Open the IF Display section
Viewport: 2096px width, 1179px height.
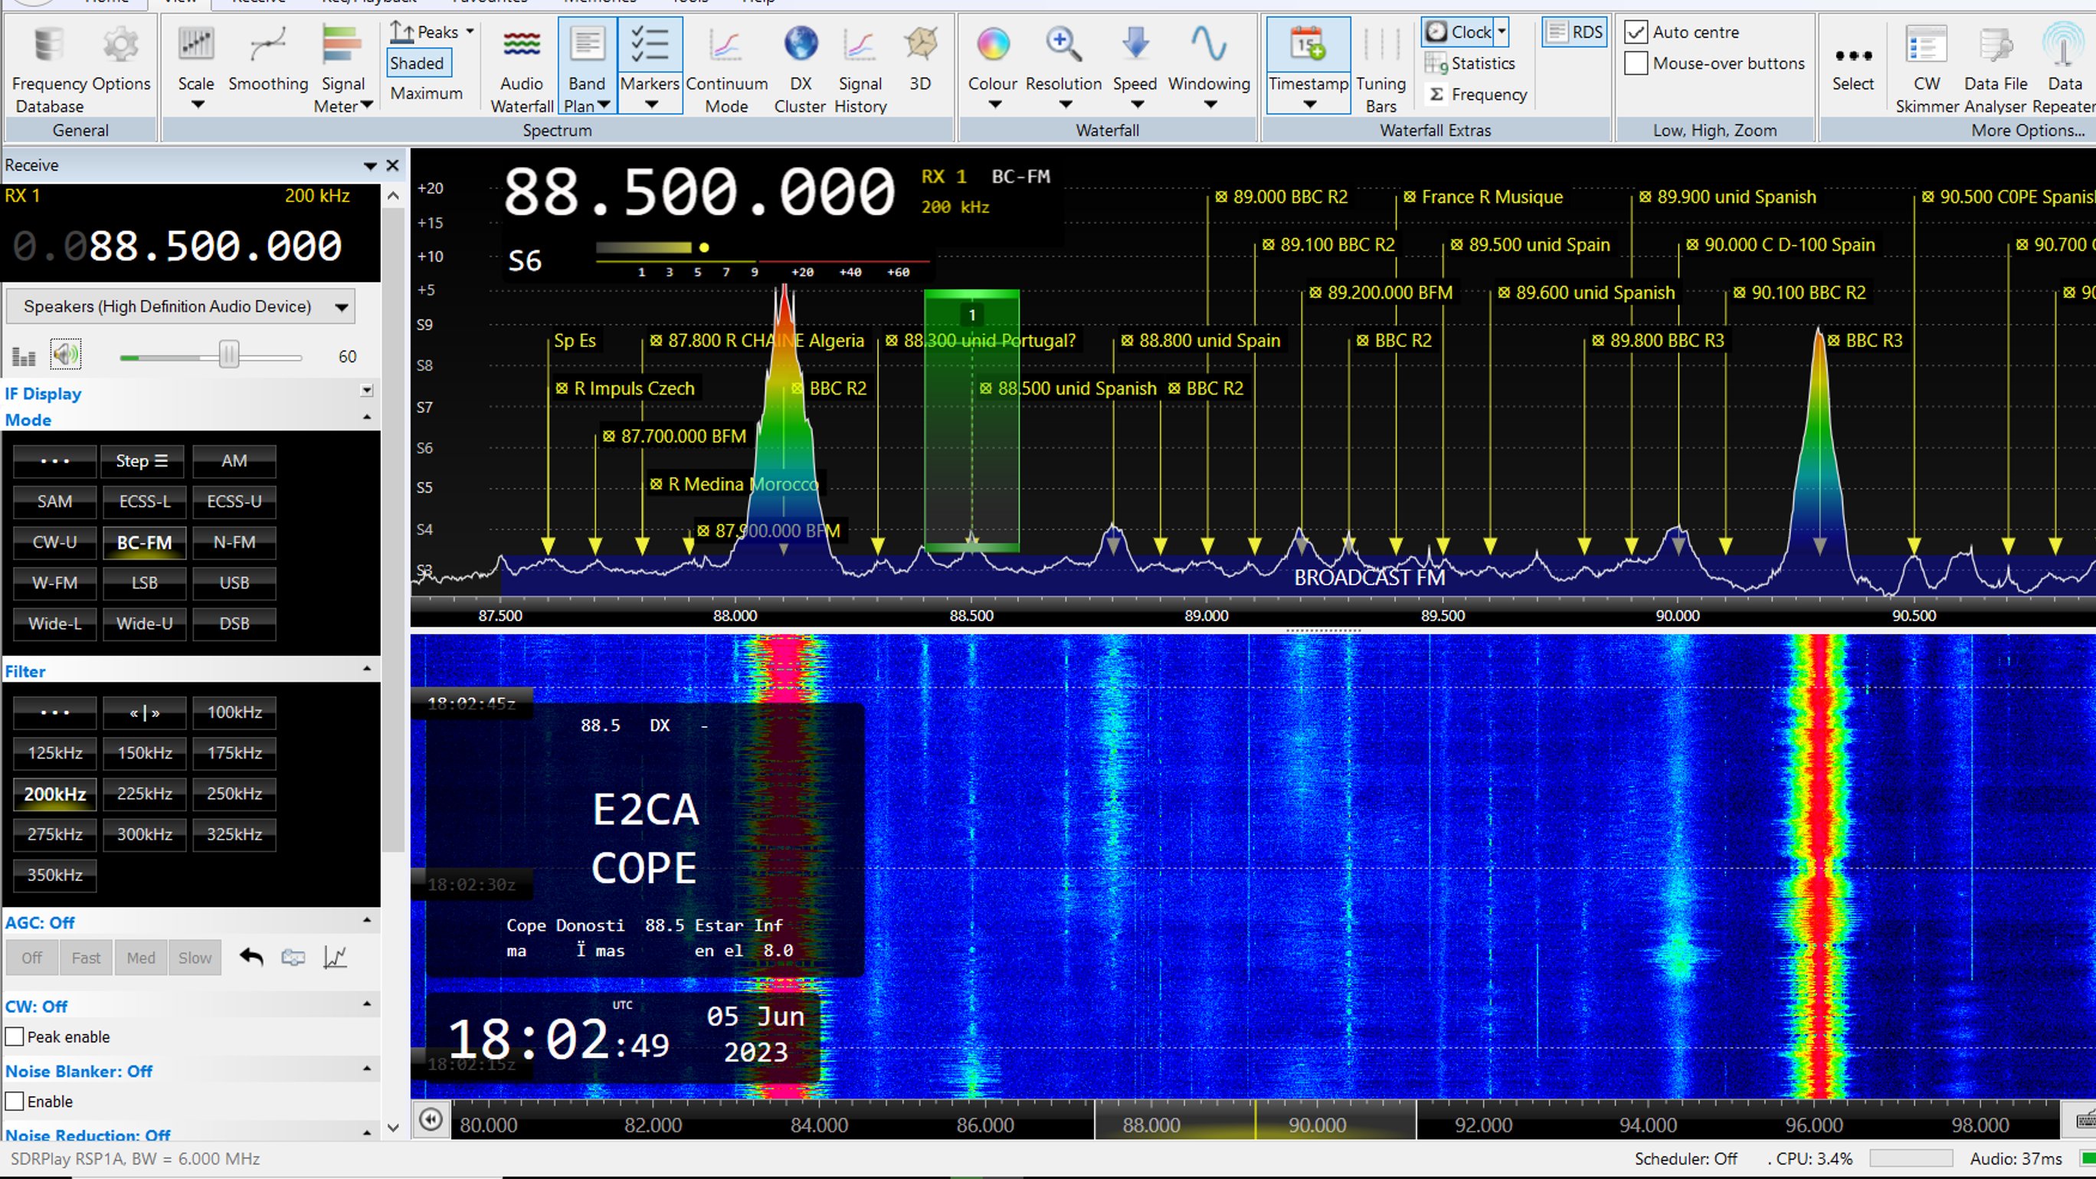367,391
